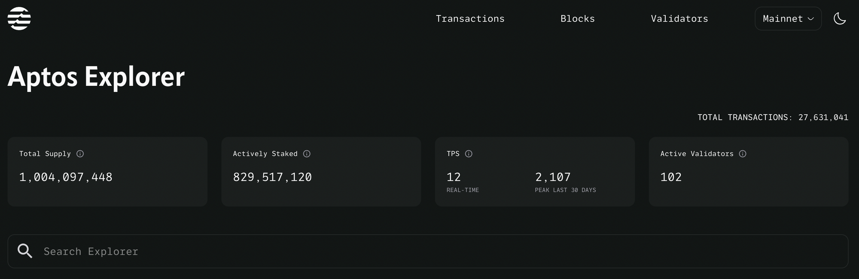This screenshot has height=279, width=859.
Task: Open the Mainnet network dropdown
Action: click(783, 19)
